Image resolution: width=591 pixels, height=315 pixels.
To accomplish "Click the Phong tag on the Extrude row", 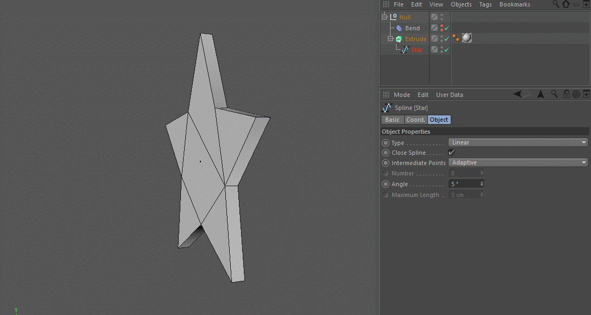I will (456, 38).
